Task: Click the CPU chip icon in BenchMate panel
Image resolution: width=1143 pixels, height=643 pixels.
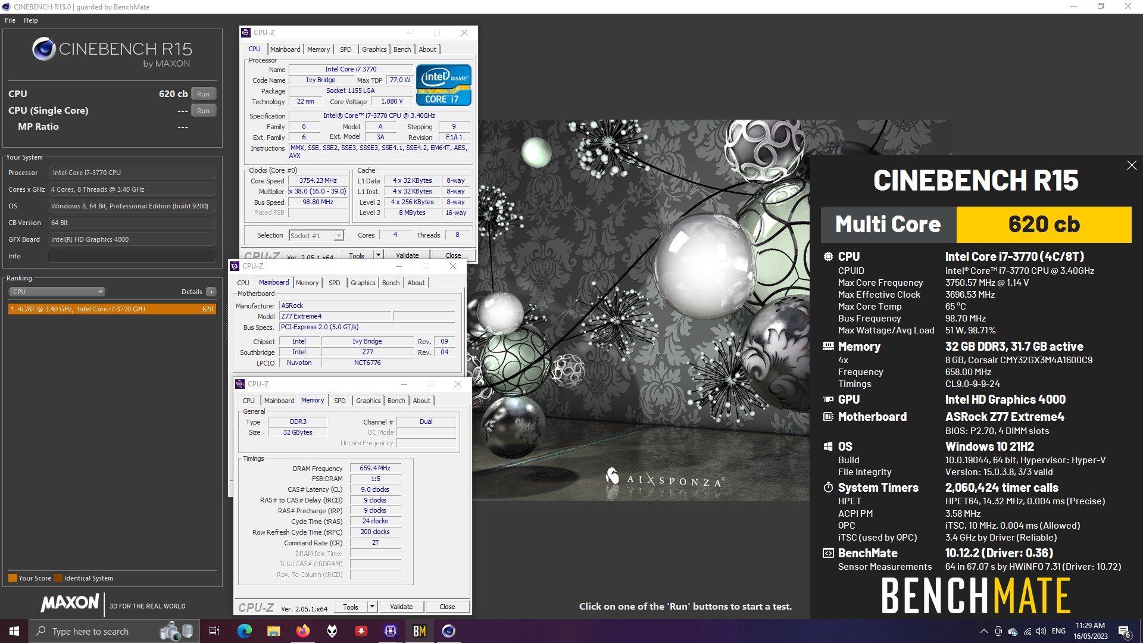Action: [828, 257]
